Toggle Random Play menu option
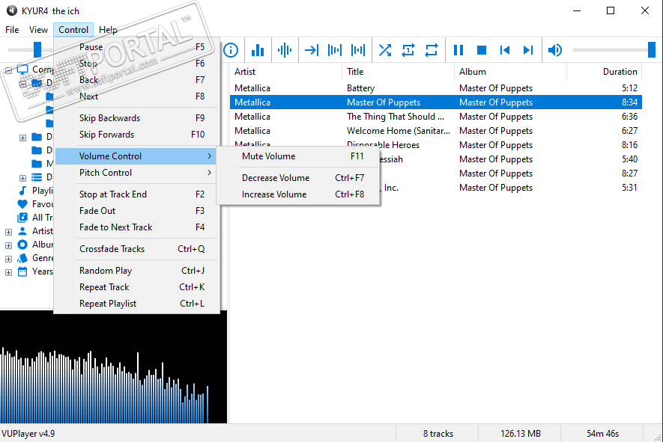Viewport: 663px width, 442px height. click(137, 271)
